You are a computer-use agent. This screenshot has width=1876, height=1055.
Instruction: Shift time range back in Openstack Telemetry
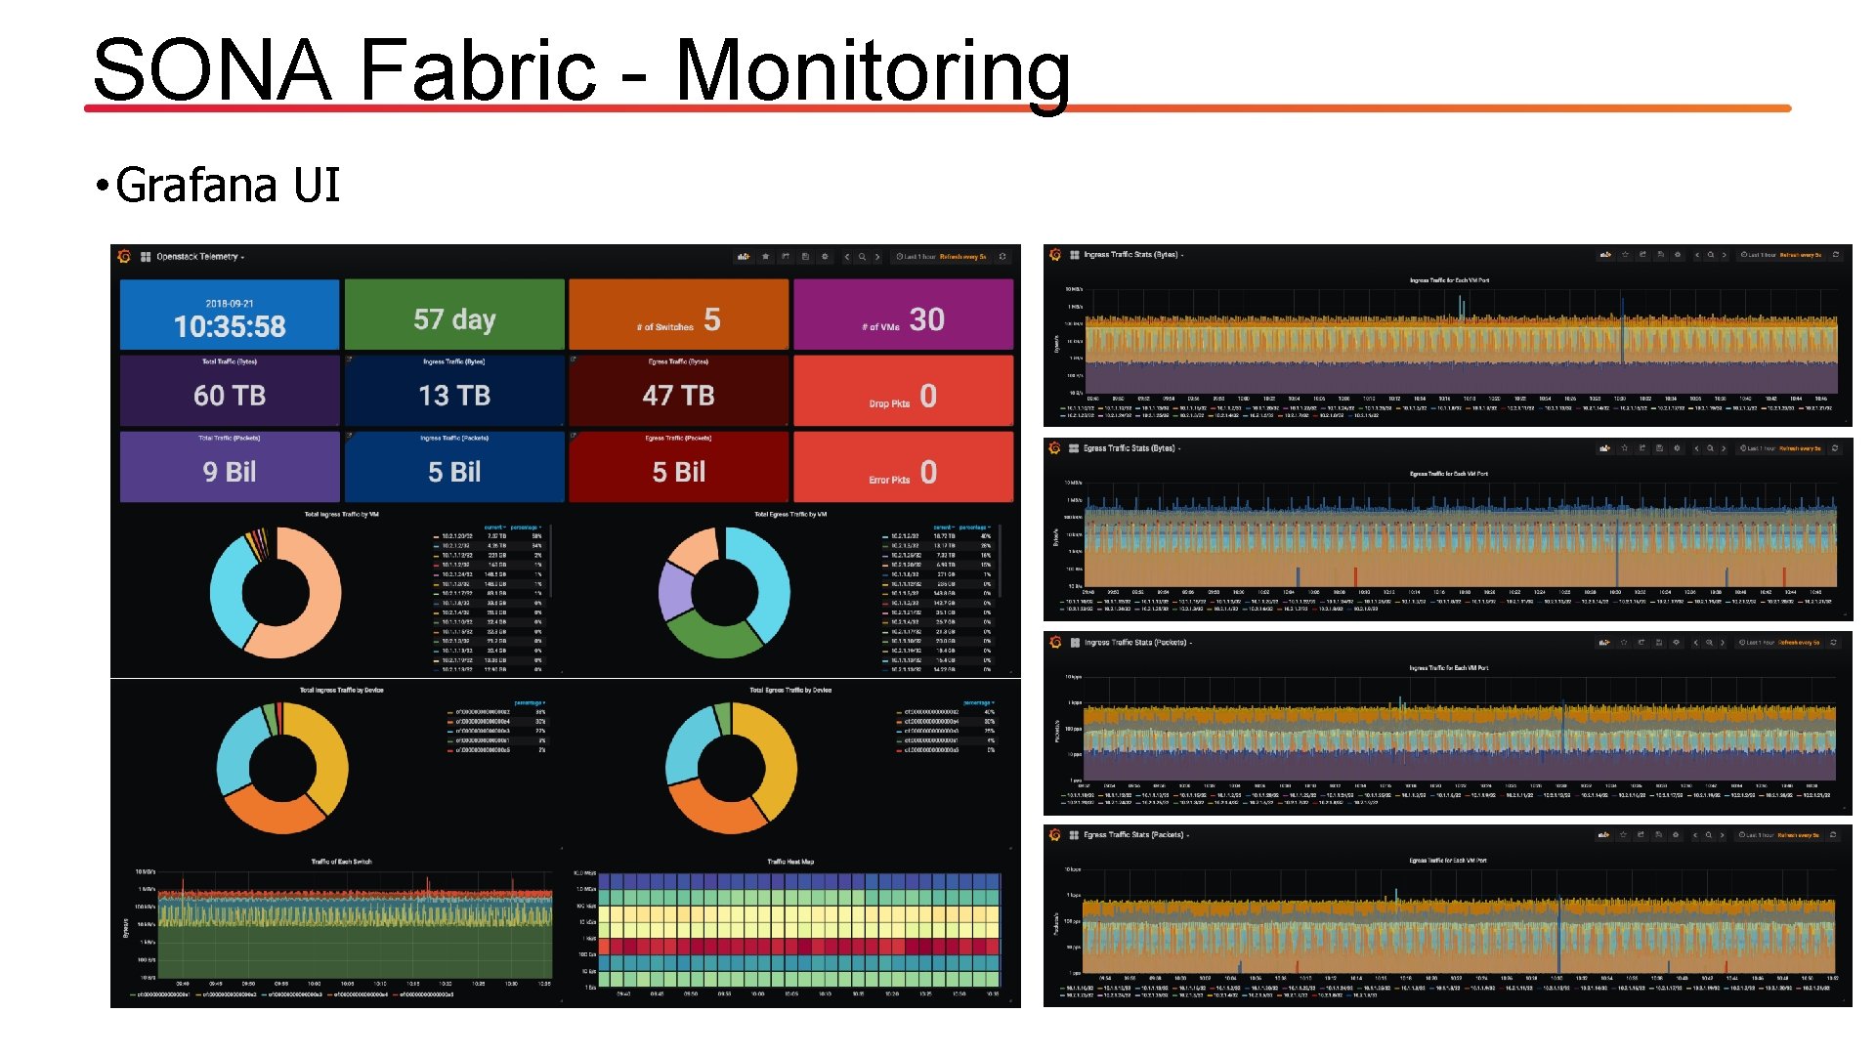click(847, 257)
